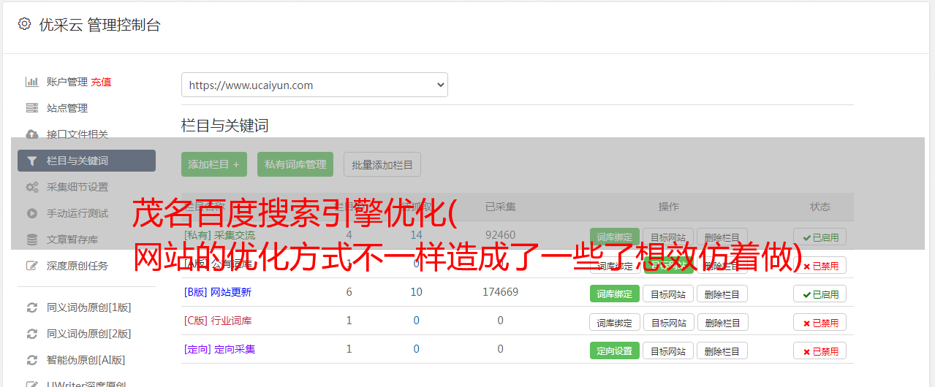Click 删除栏目 for the 行业词库 row
This screenshot has width=935, height=387.
point(722,322)
